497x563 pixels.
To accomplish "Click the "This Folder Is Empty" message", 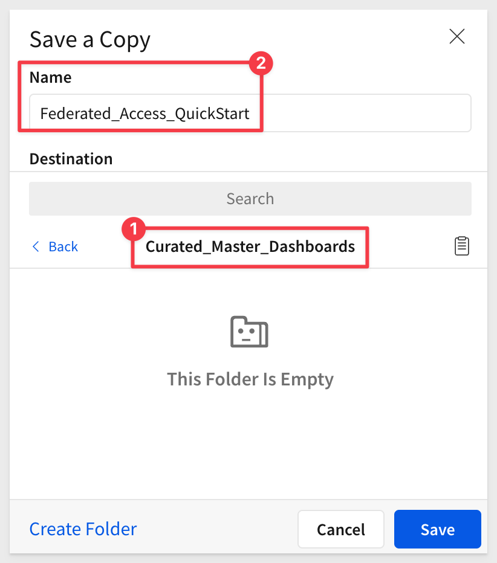I will 250,379.
